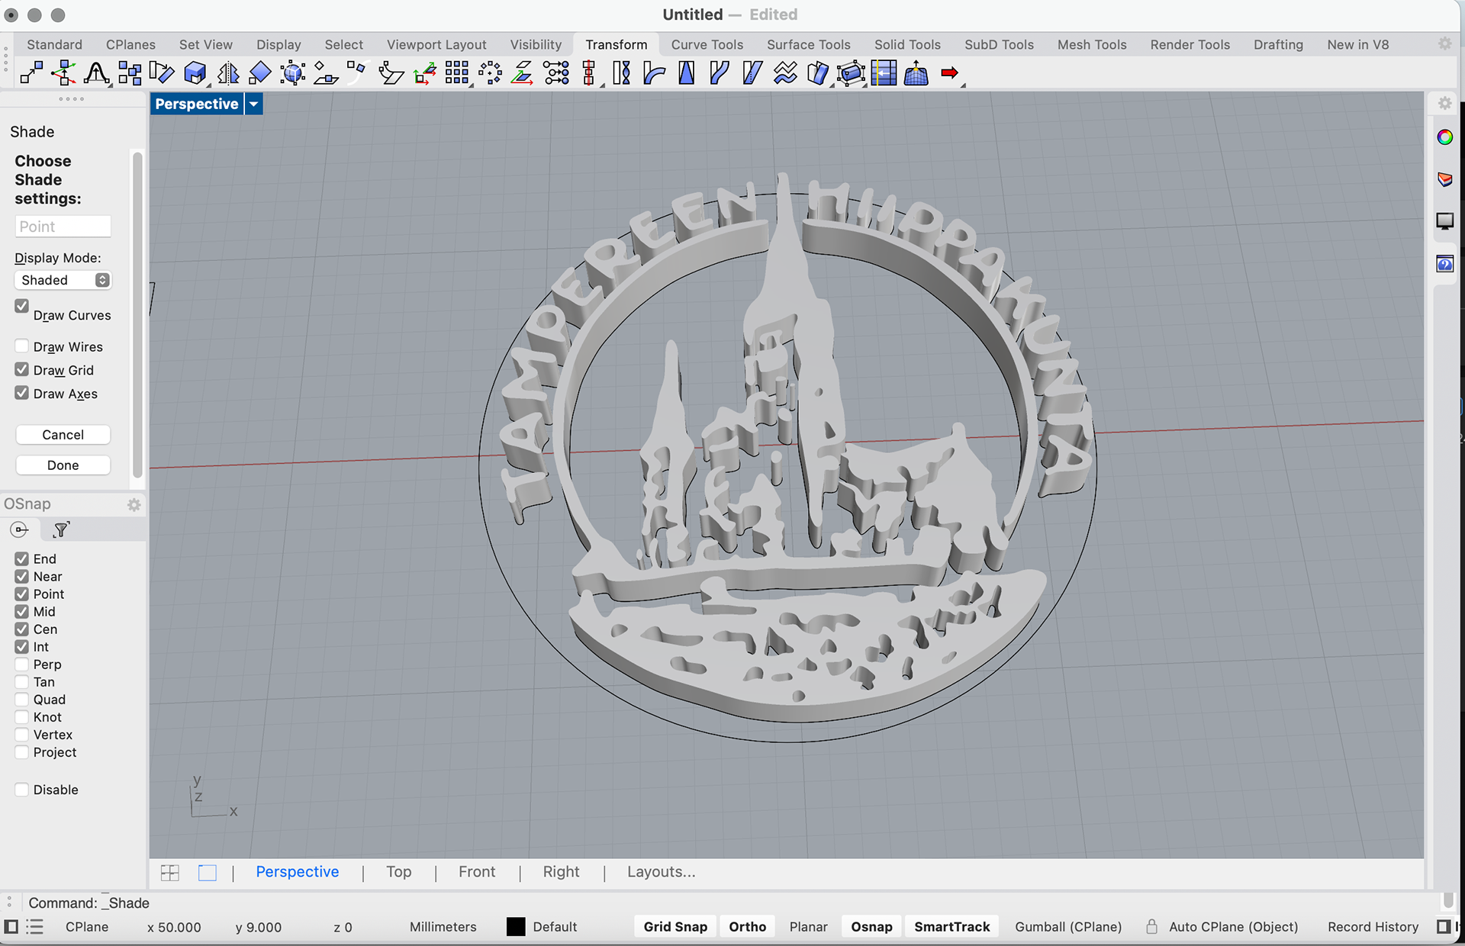Click the red arrow toolbar icon
1465x946 pixels.
pyautogui.click(x=950, y=73)
